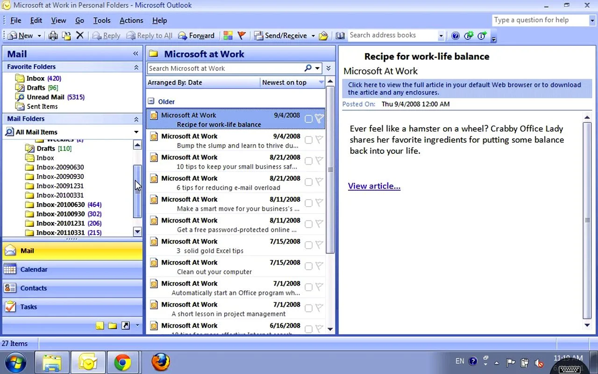
Task: Open the Actions menu
Action: click(131, 21)
